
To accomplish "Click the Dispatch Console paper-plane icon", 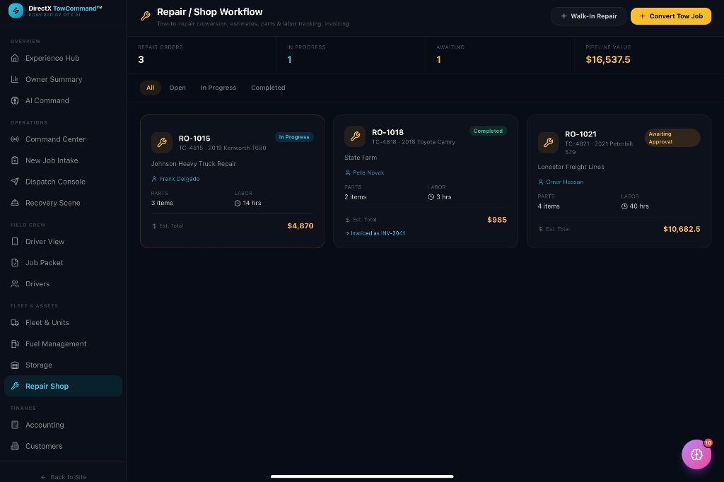I will click(x=15, y=182).
